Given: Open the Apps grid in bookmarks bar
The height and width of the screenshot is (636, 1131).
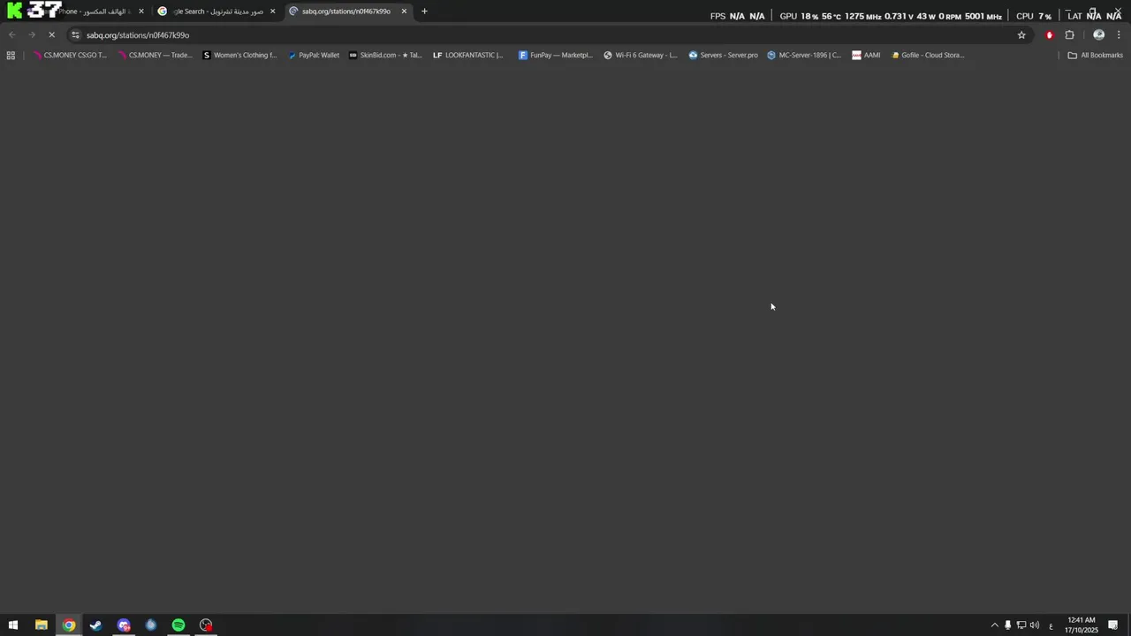Looking at the screenshot, I should 11,55.
